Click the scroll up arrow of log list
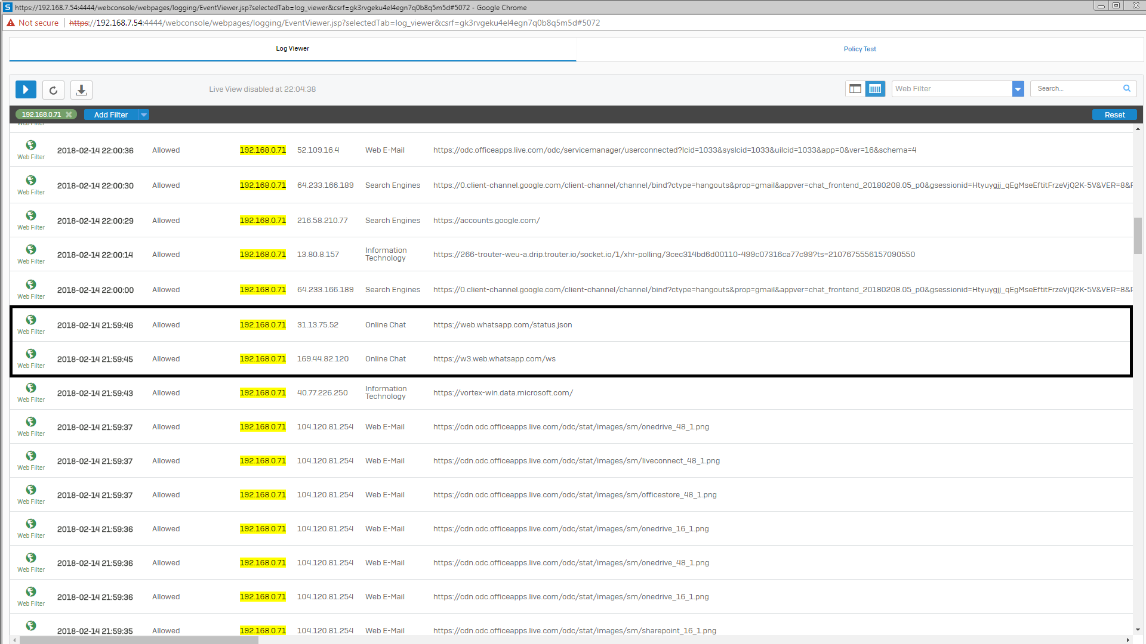Image resolution: width=1146 pixels, height=644 pixels. click(1138, 129)
